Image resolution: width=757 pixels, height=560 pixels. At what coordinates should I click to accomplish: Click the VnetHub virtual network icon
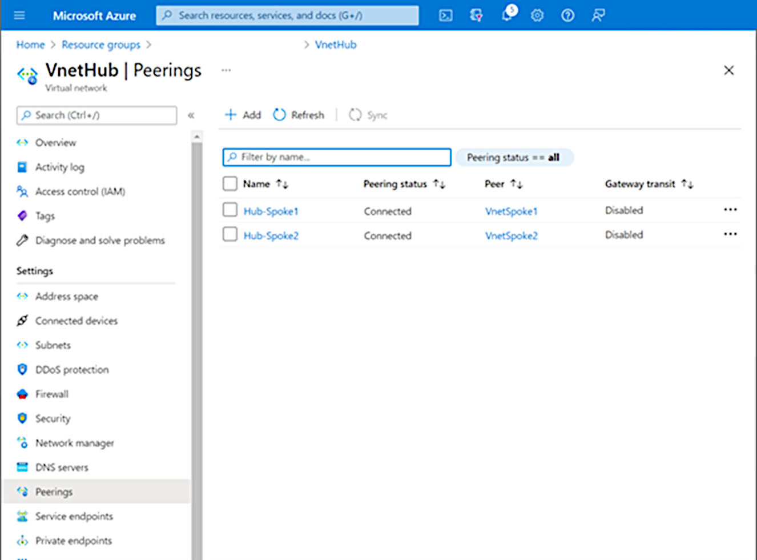point(27,75)
